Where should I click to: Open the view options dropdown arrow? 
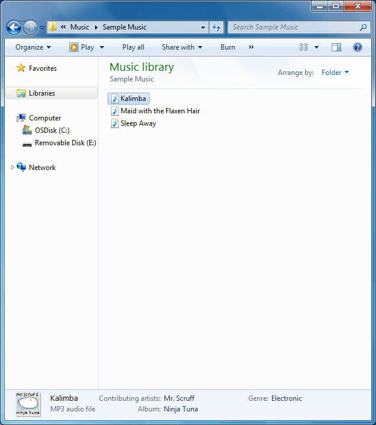(316, 47)
